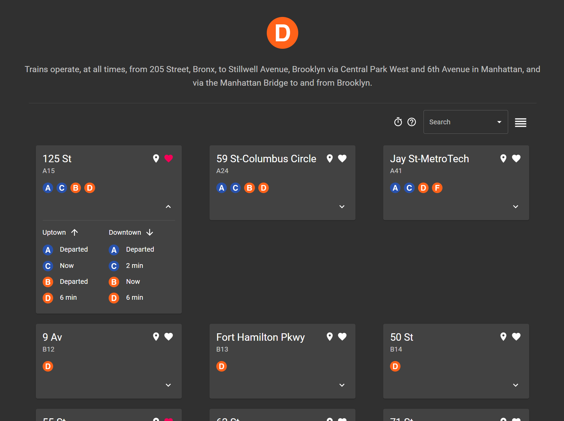This screenshot has height=421, width=564.
Task: Click Uptown A train Departed row
Action: pos(65,250)
